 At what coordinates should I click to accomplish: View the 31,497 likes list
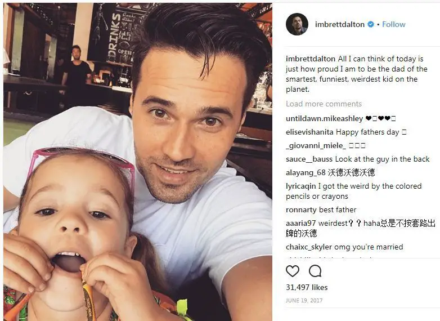click(307, 287)
